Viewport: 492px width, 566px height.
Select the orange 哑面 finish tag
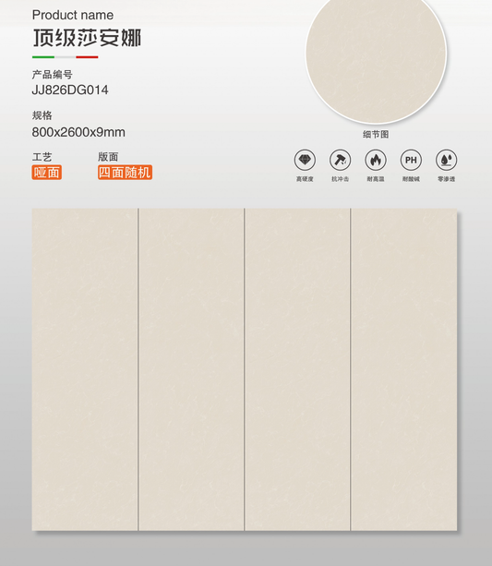click(x=46, y=172)
